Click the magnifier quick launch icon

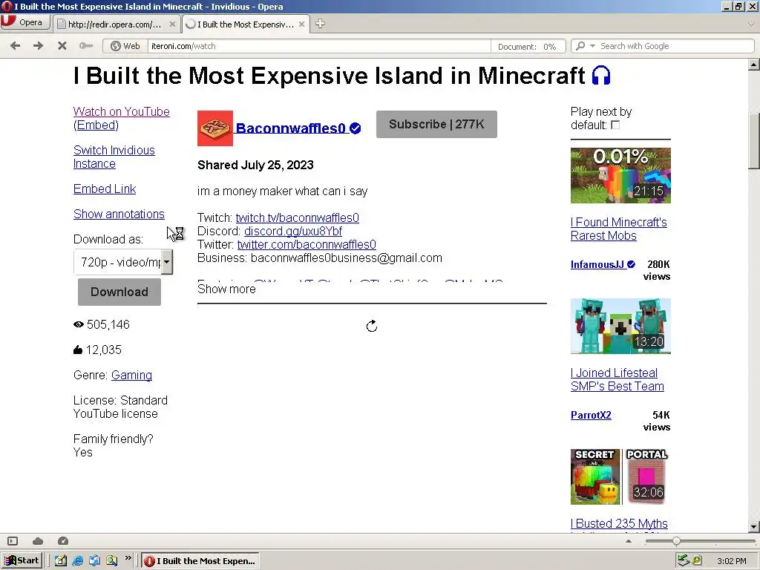[112, 561]
